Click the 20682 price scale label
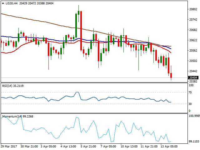This screenshot has height=150, width=200. point(193,30)
